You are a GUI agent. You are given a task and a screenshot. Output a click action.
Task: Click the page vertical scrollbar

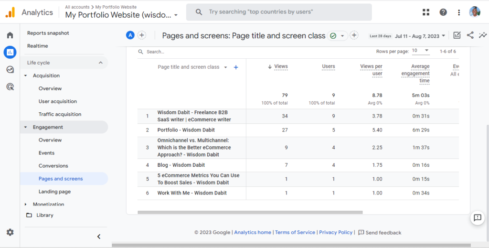(x=488, y=184)
